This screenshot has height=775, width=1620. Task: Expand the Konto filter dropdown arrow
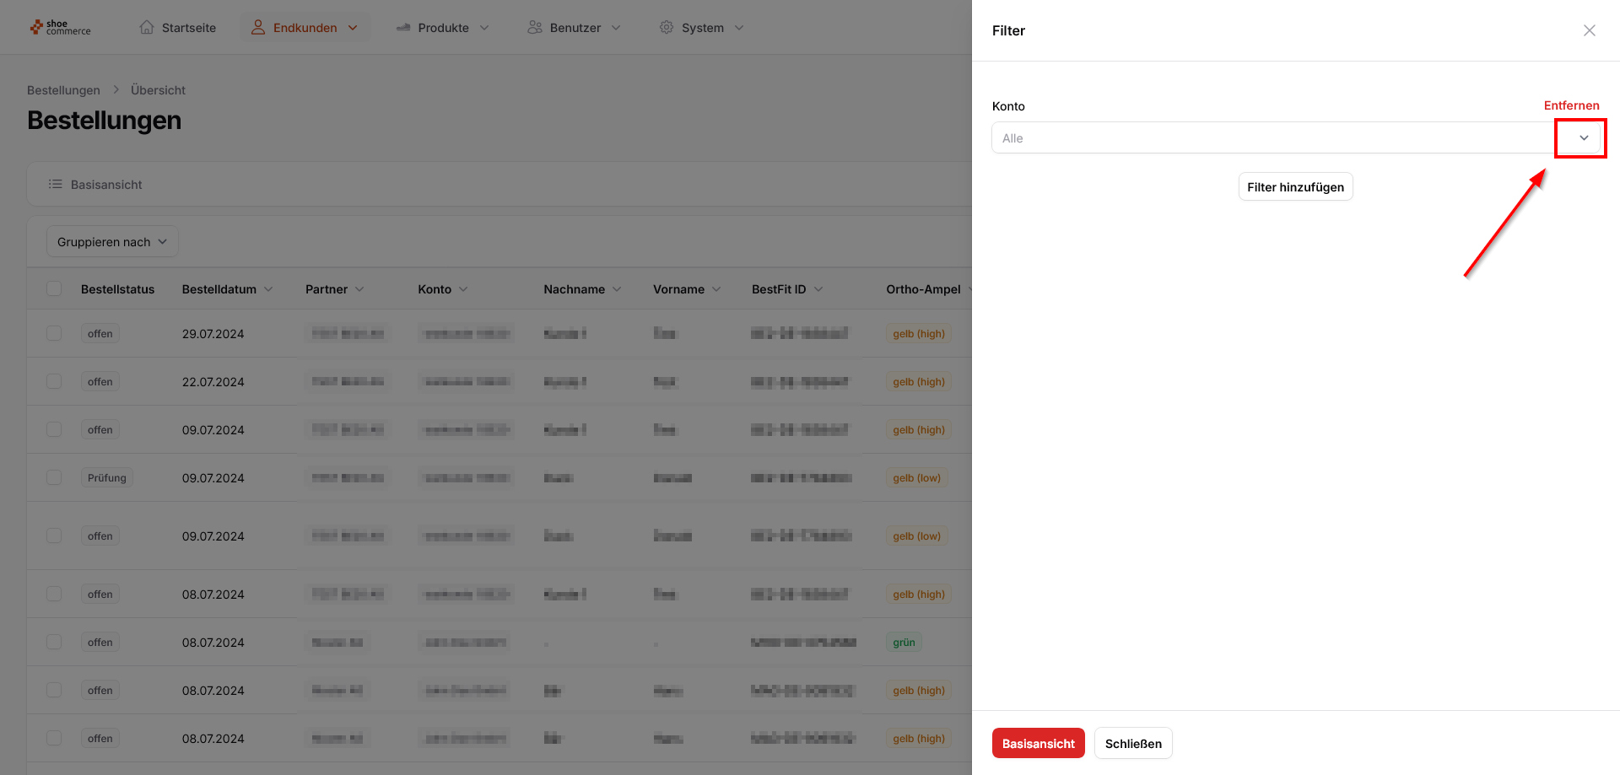pos(1584,137)
